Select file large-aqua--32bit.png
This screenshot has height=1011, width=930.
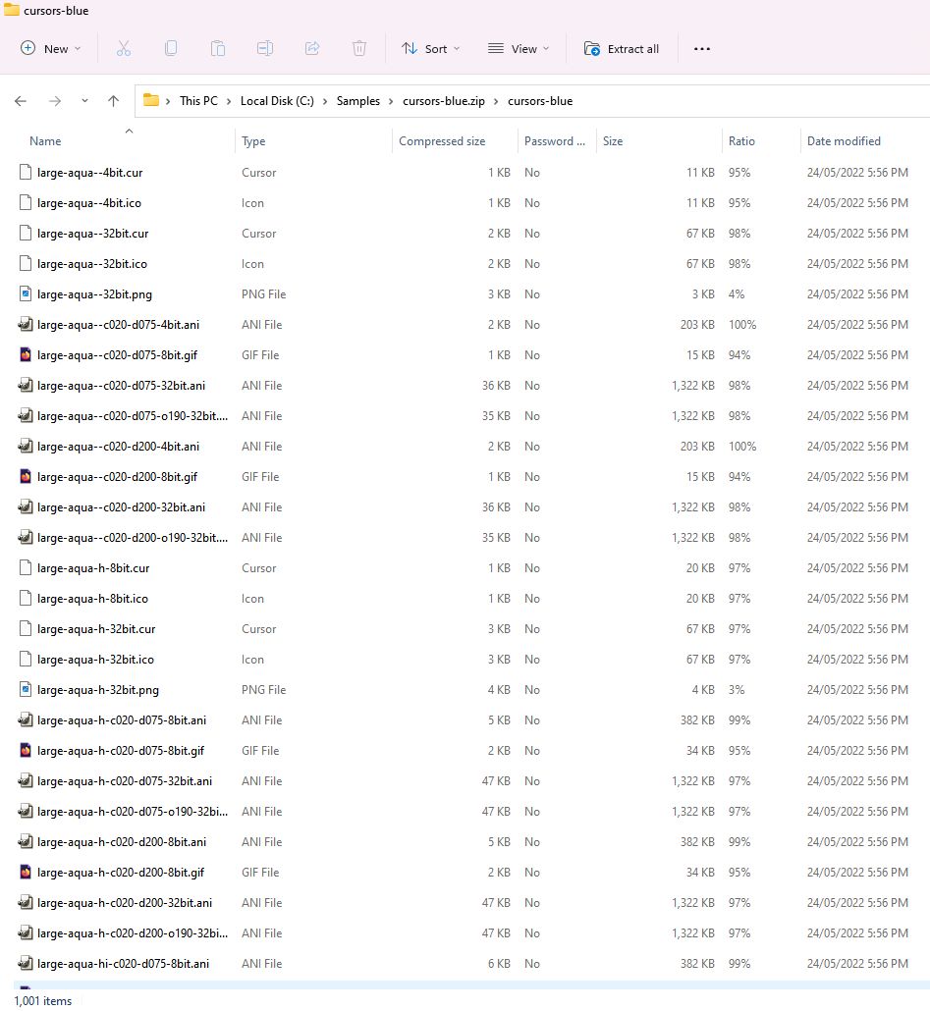94,294
